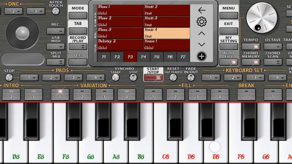This screenshot has height=164, width=292.
Task: Toggle the OCTAVE button
Action: pyautogui.click(x=273, y=46)
